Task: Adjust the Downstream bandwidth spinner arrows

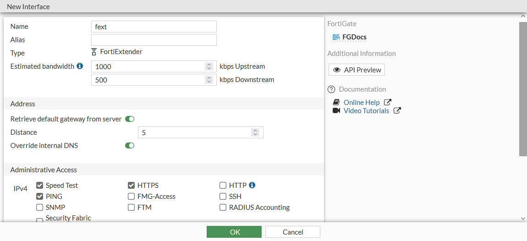Action: [x=209, y=80]
